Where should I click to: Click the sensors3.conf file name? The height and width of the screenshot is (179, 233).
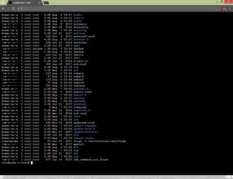(84, 36)
